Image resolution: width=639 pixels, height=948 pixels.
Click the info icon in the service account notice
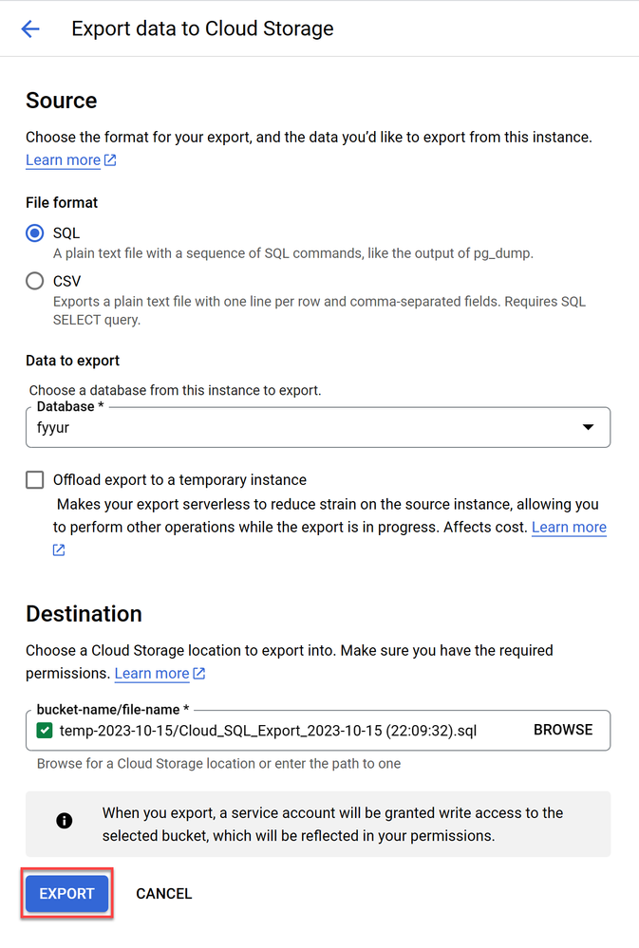click(x=65, y=821)
